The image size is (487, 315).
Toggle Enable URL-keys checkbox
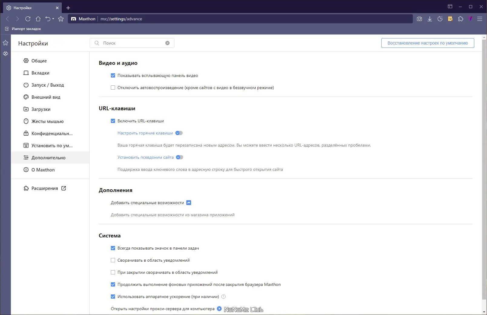[113, 121]
